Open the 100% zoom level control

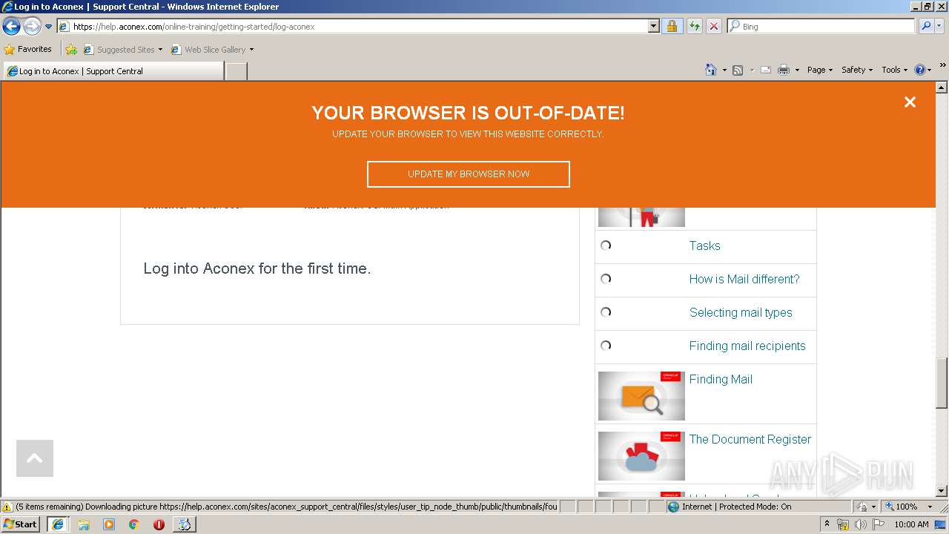[908, 507]
